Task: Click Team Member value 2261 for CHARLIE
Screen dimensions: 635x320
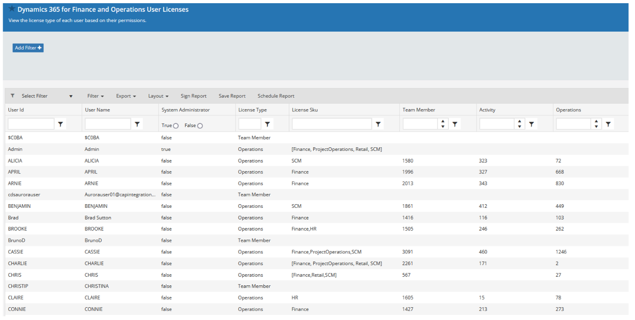Action: [x=408, y=263]
